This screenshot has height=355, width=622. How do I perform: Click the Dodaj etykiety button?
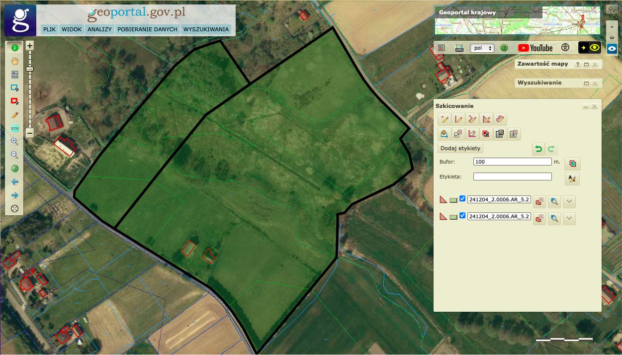click(x=460, y=148)
